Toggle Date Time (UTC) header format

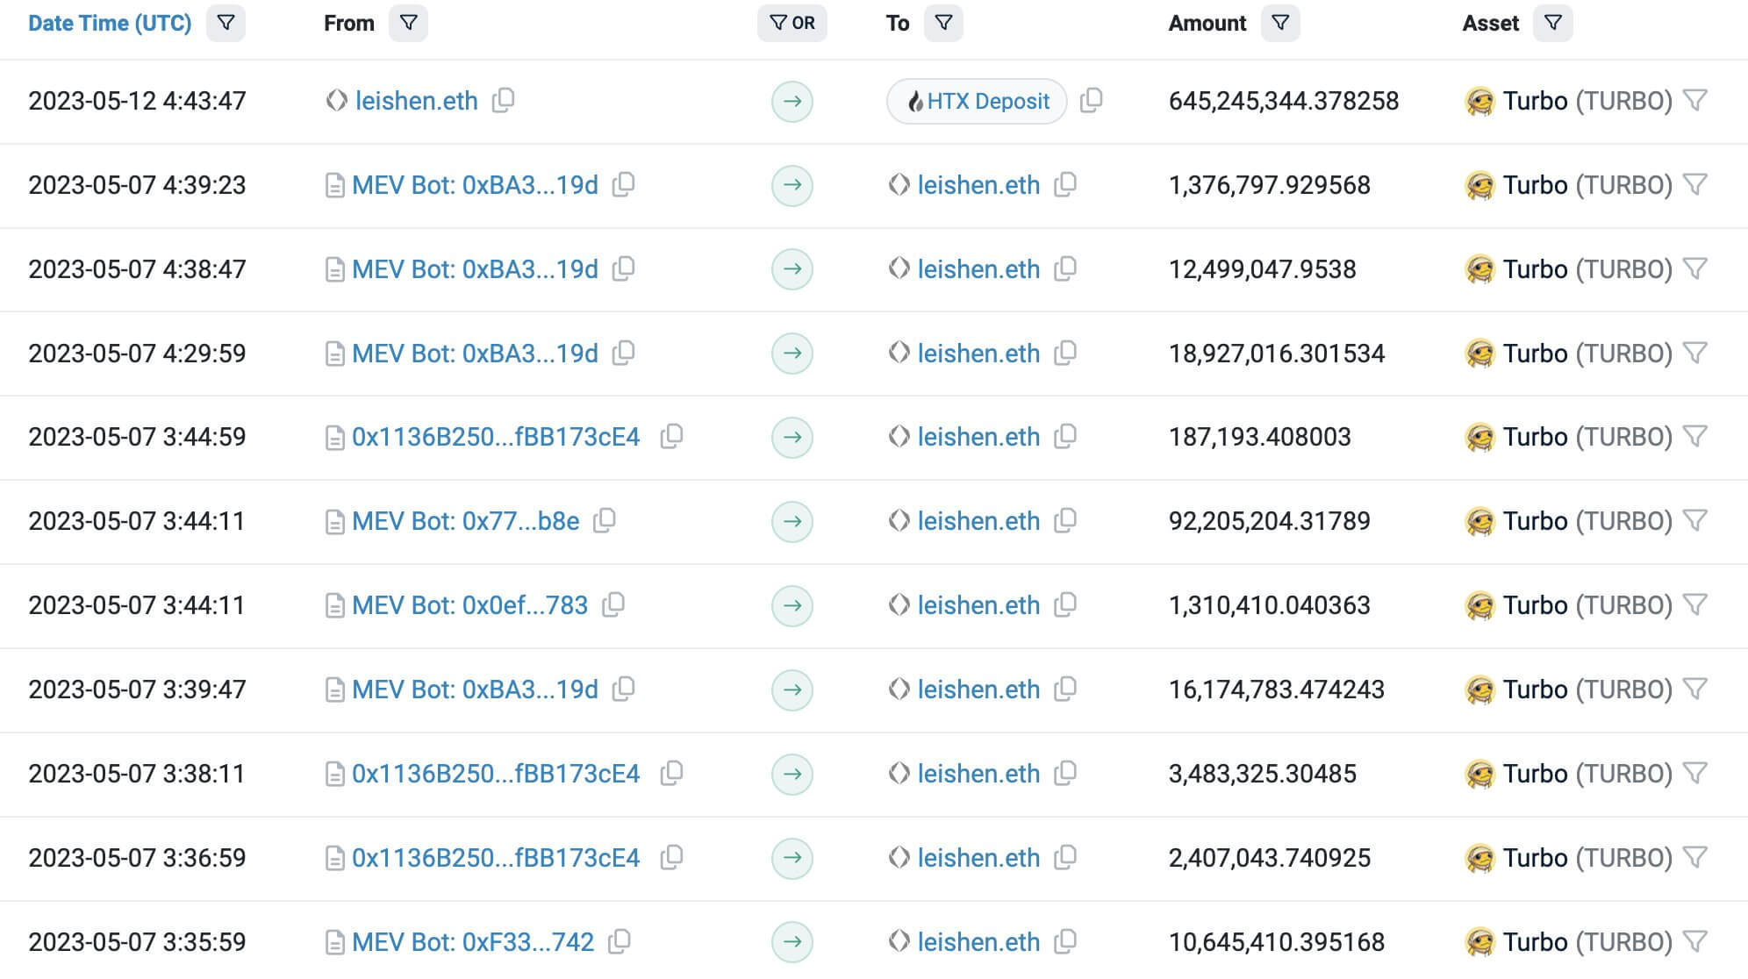110,24
